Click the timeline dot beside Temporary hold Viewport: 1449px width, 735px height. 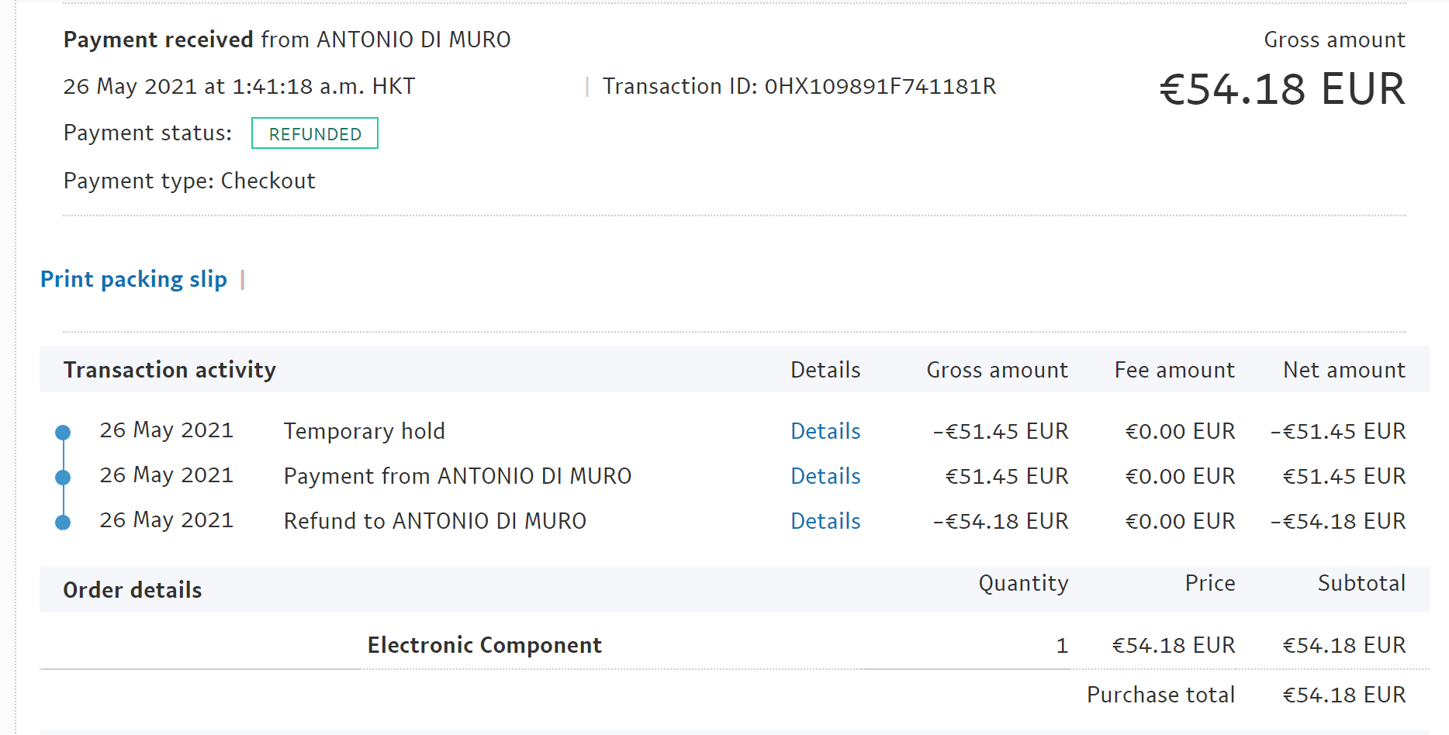point(64,433)
